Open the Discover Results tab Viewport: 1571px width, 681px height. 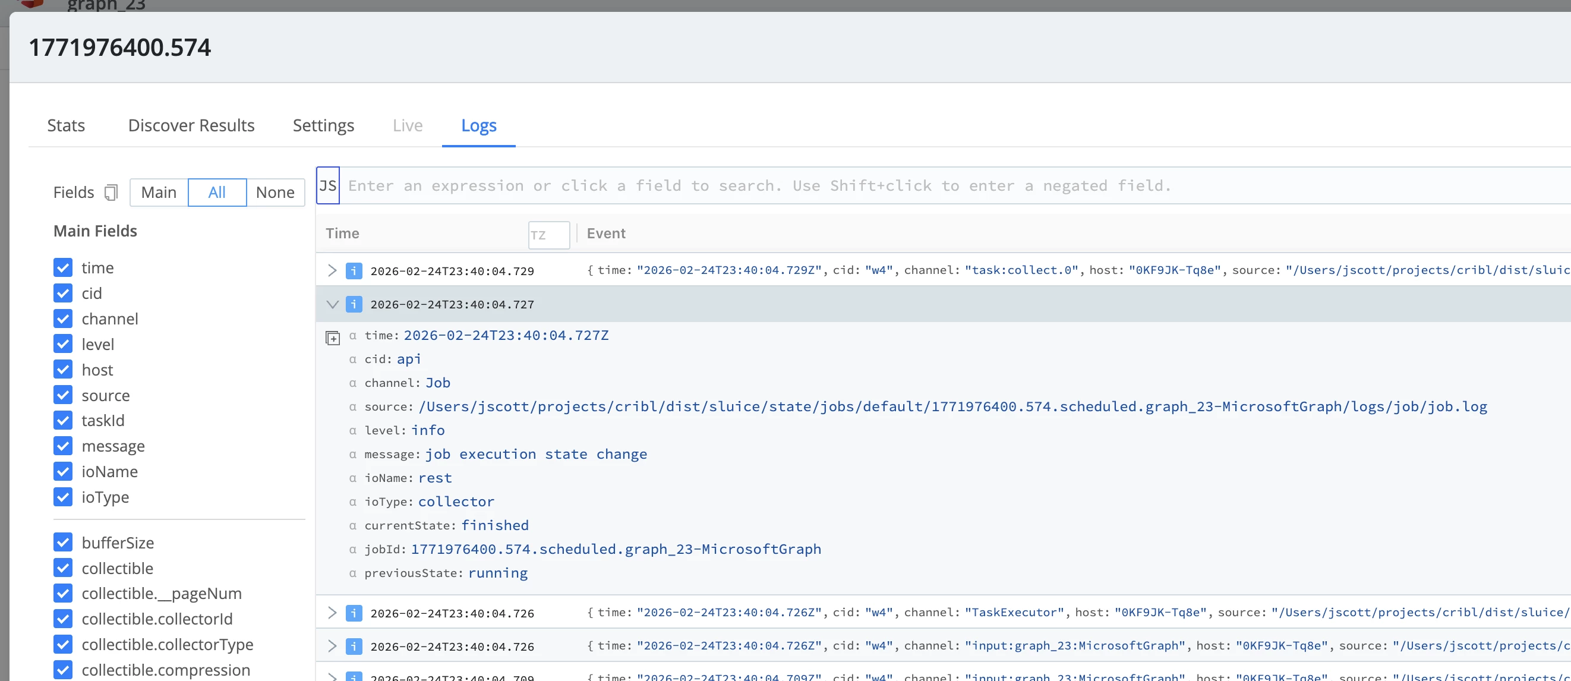click(191, 125)
